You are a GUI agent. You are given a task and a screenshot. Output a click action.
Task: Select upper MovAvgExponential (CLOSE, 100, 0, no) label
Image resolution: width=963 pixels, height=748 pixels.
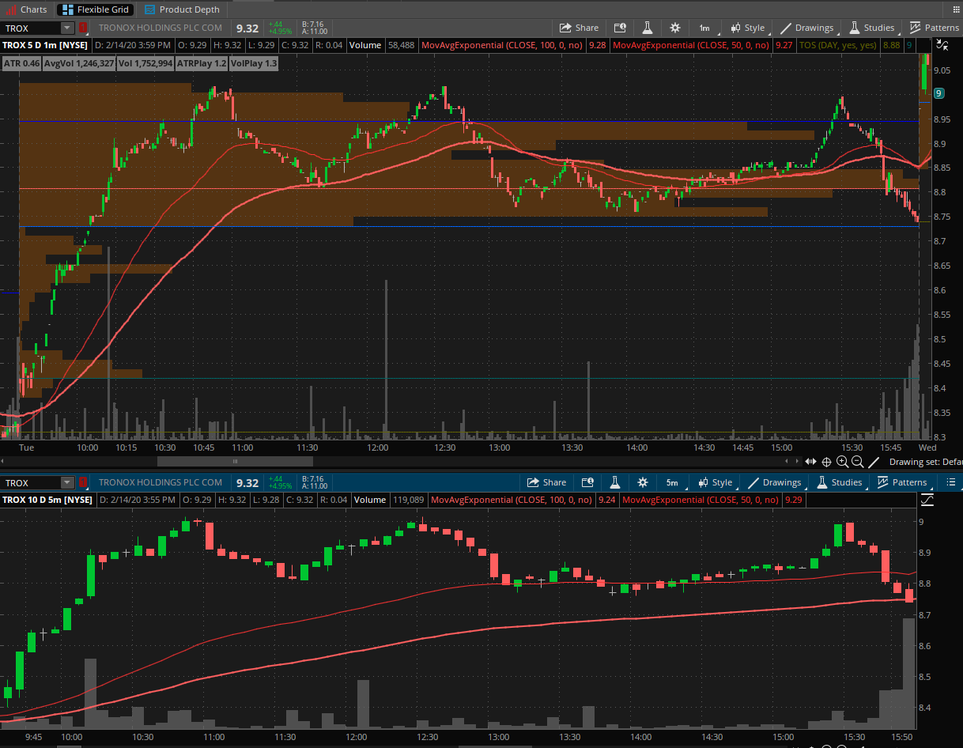pyautogui.click(x=502, y=45)
